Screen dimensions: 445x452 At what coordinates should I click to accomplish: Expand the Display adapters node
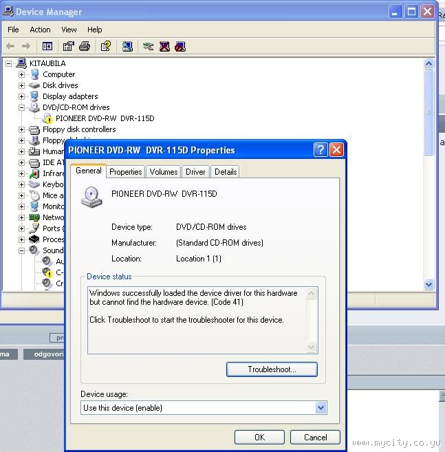21,96
